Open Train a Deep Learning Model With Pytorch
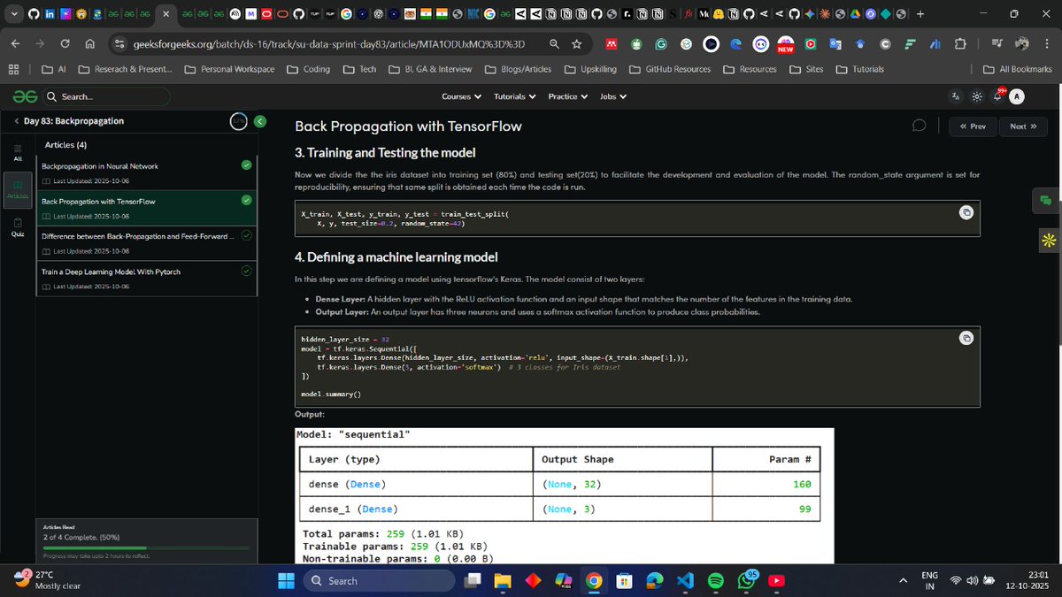 pyautogui.click(x=111, y=272)
